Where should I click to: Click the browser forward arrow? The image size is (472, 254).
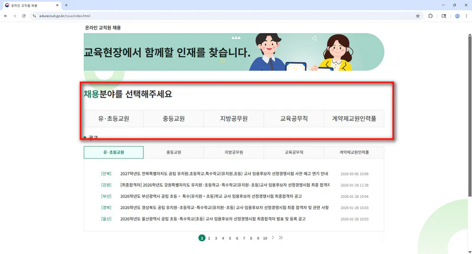(x=14, y=16)
